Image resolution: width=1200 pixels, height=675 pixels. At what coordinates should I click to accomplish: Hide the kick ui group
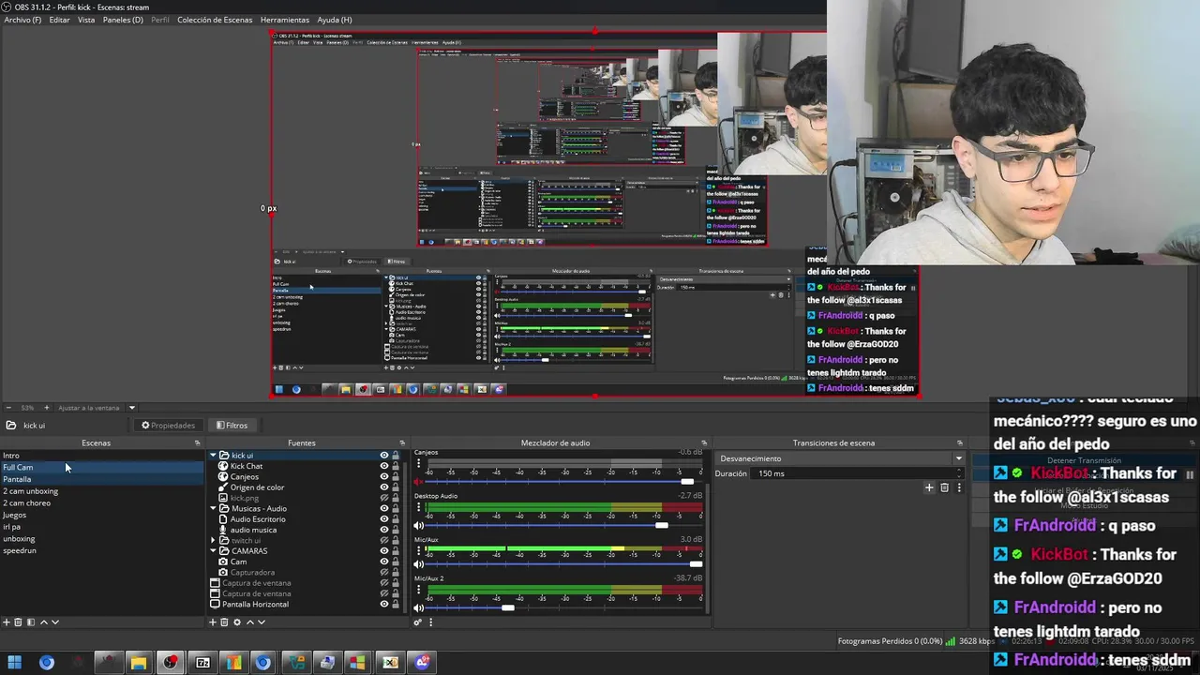[383, 456]
